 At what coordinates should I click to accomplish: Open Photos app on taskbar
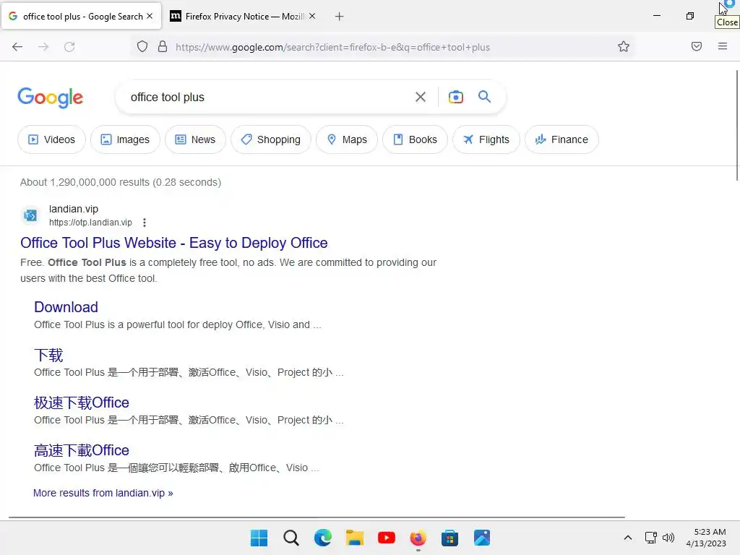pyautogui.click(x=482, y=538)
